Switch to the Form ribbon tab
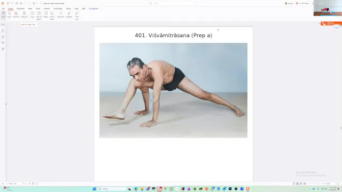 38,9
